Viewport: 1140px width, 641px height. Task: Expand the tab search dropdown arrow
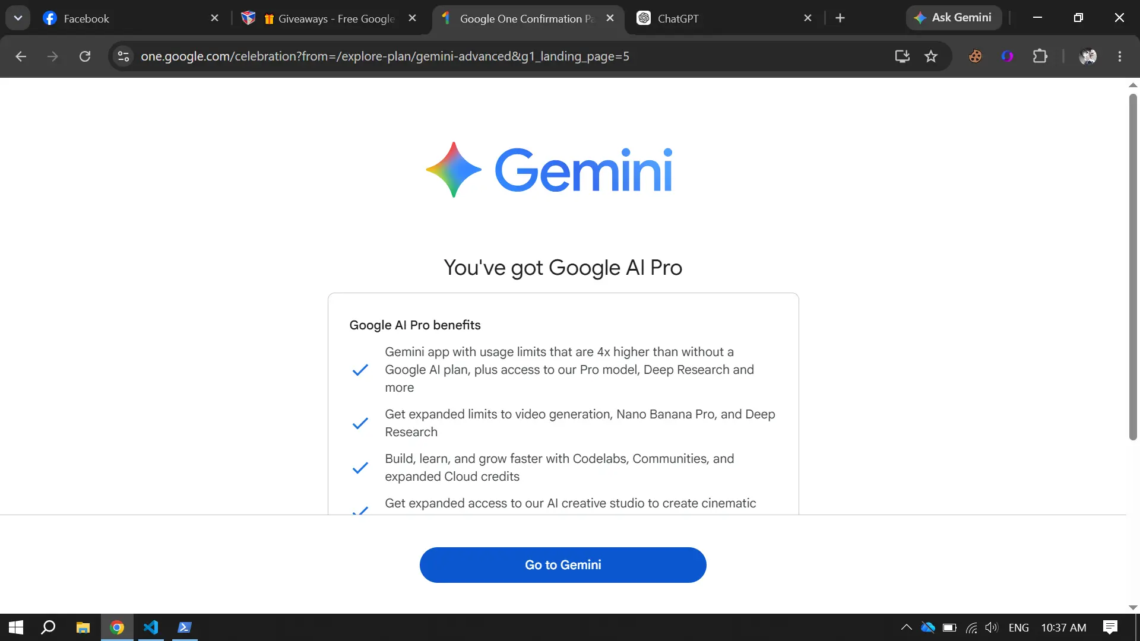(x=18, y=18)
